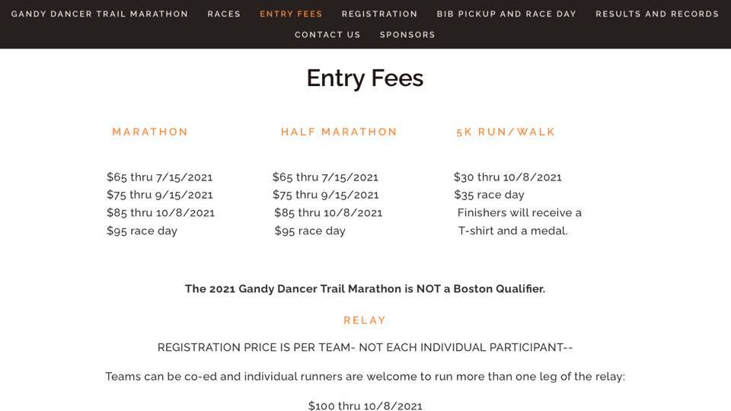Screen dimensions: 731x411
Task: Click the registration price is per team notice
Action: (x=365, y=348)
